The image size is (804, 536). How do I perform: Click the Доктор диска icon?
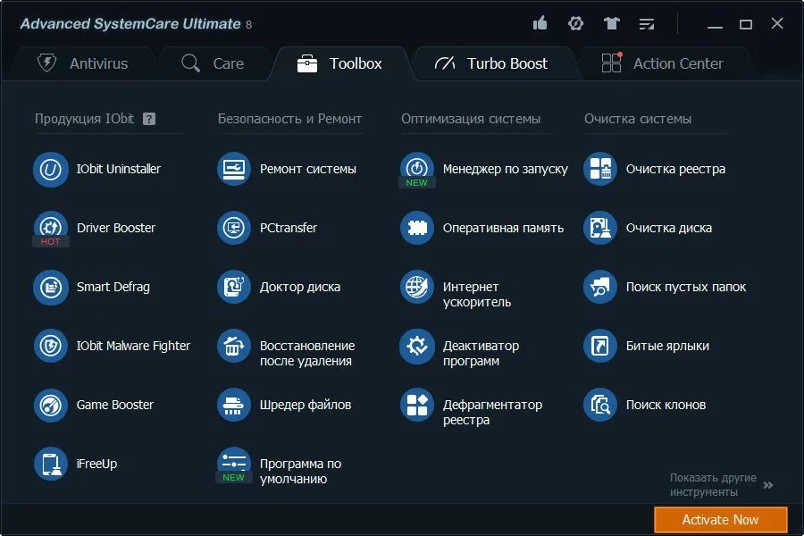234,288
